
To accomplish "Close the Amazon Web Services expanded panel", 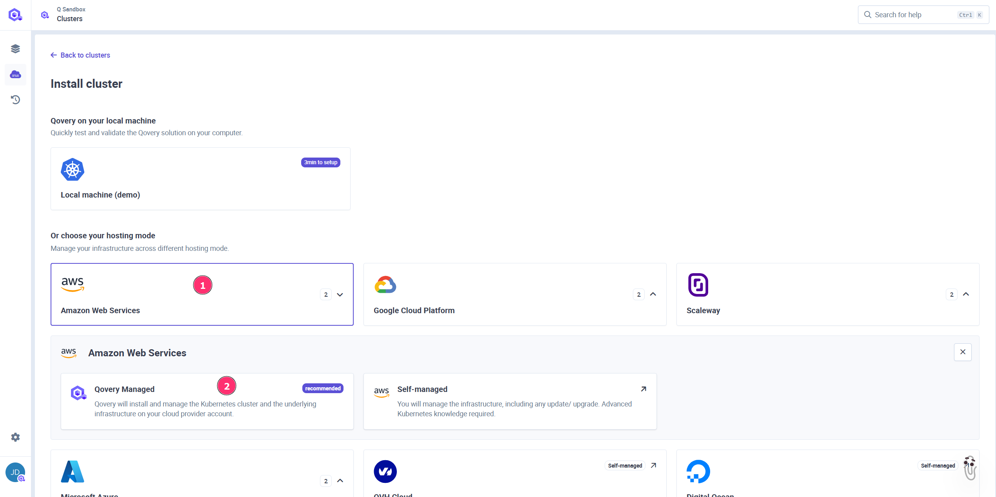I will click(x=962, y=352).
